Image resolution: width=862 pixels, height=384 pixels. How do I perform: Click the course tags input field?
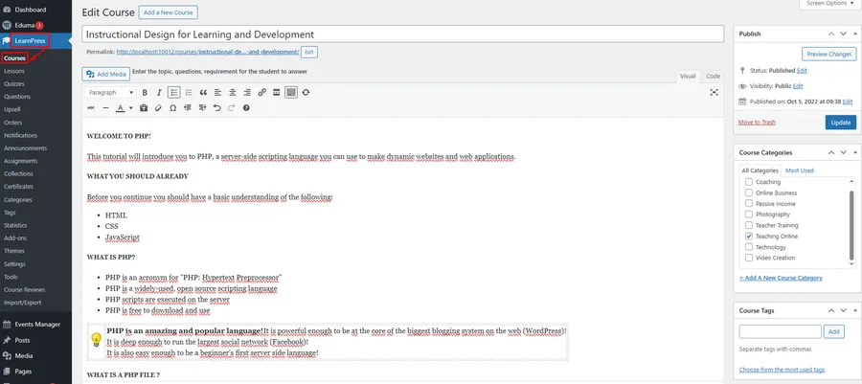click(x=780, y=331)
